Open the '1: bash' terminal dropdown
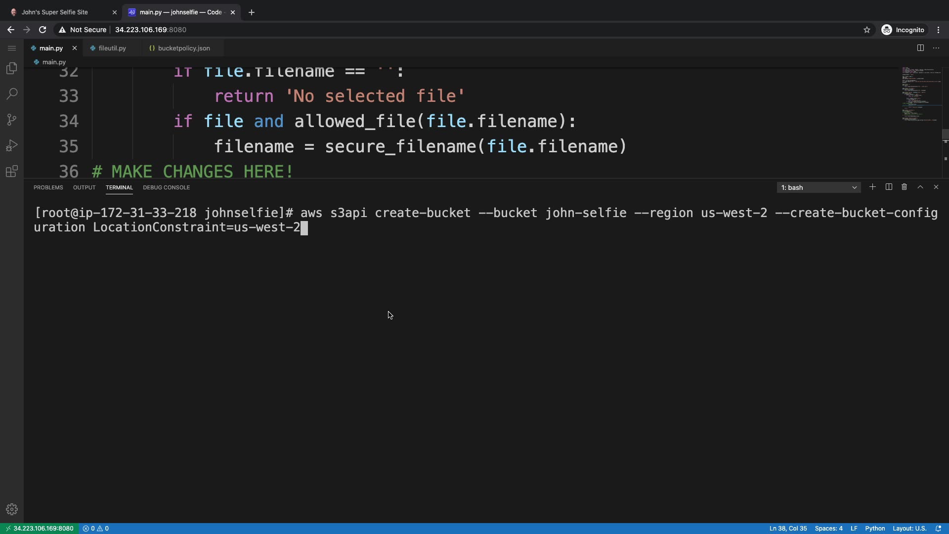Image resolution: width=949 pixels, height=534 pixels. tap(819, 187)
